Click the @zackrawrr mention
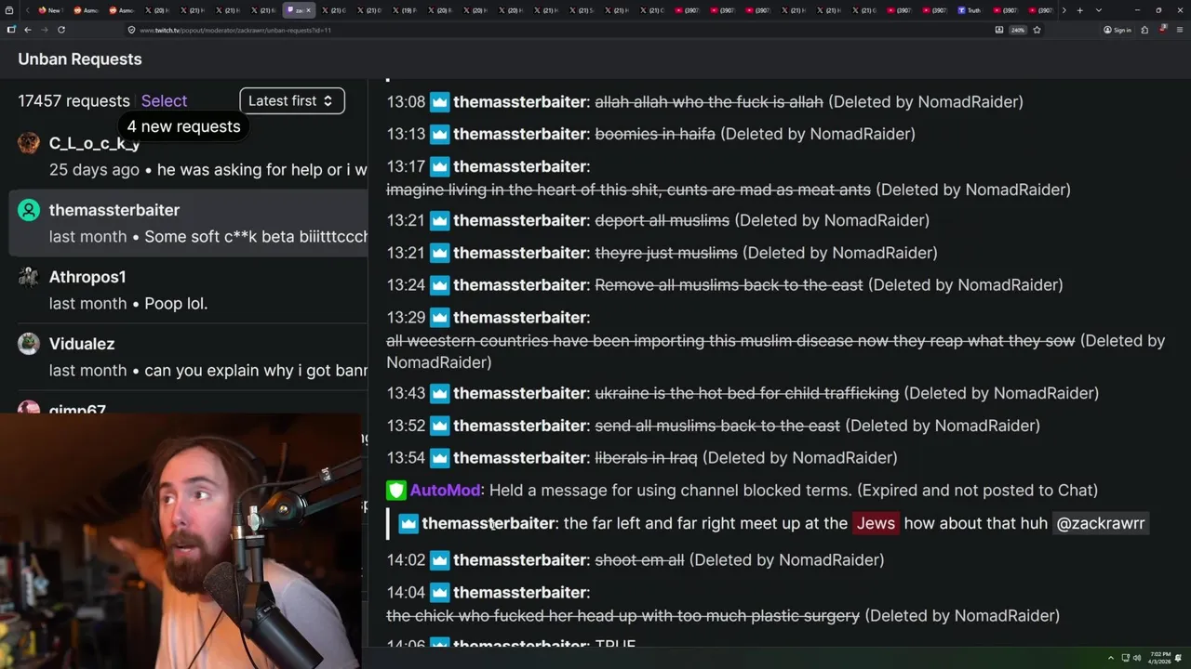 tap(1100, 523)
